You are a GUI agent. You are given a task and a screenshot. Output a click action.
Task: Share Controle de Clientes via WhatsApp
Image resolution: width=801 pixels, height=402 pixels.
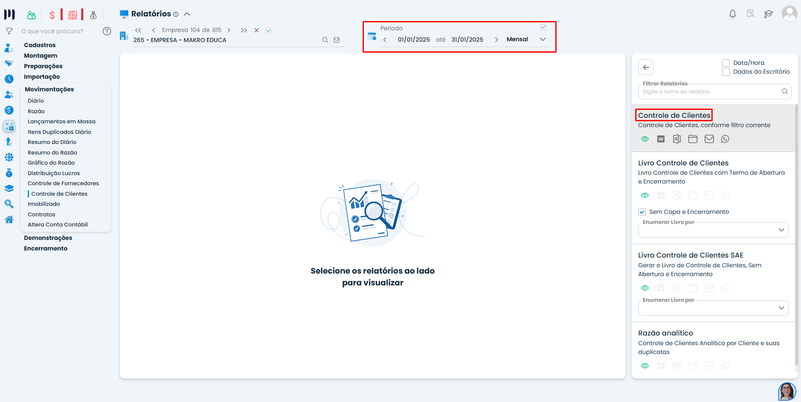tap(725, 139)
